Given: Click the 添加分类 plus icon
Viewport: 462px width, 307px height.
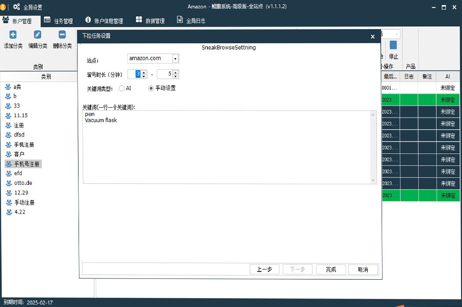Looking at the screenshot, I should coord(12,35).
